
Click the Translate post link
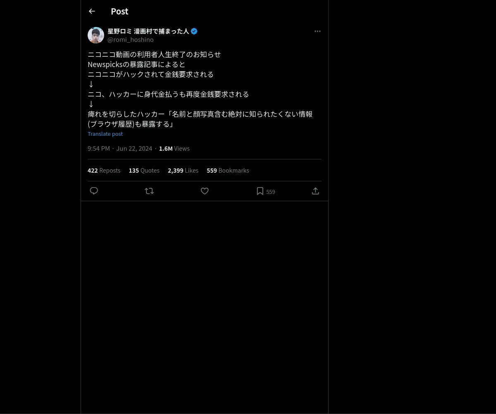[x=105, y=134]
